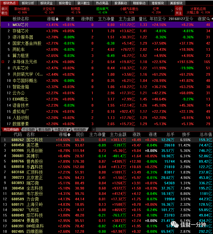The image size is (213, 234).
Task: Open the 今日关注 panel button
Action: coord(178,11)
